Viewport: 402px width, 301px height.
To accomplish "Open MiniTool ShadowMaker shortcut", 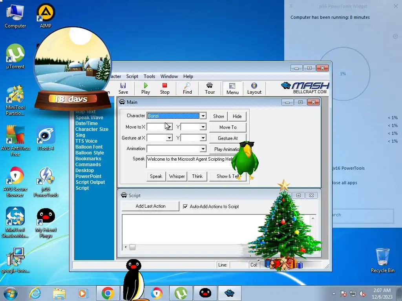I will pyautogui.click(x=15, y=223).
